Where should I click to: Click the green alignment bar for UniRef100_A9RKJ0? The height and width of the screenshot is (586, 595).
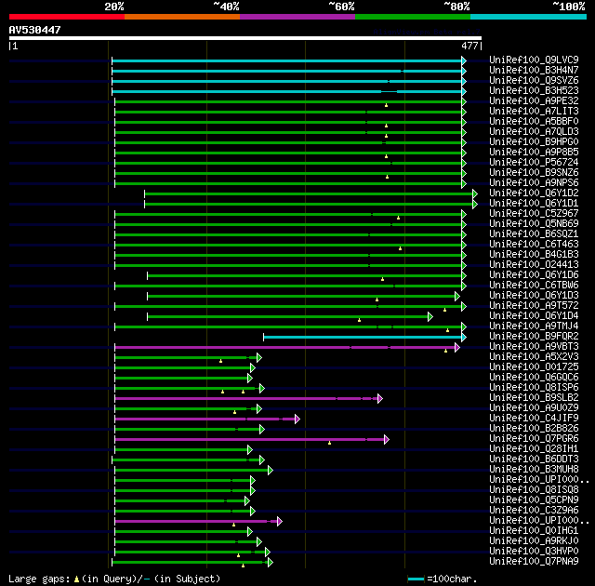coord(186,542)
